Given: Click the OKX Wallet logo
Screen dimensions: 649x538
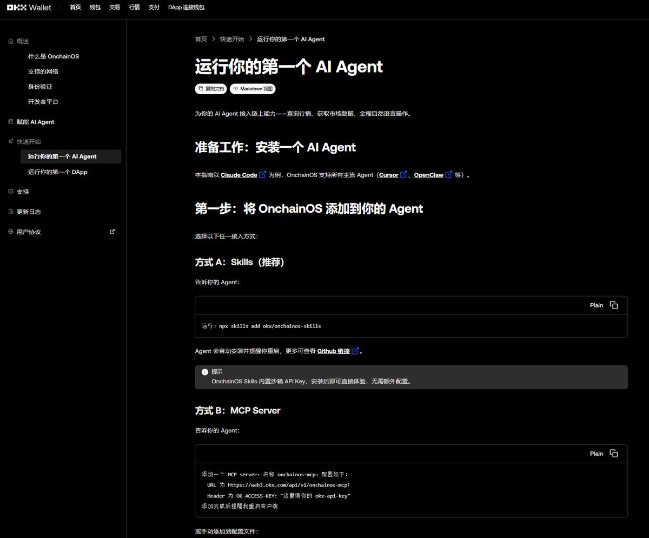Looking at the screenshot, I should 29,8.
